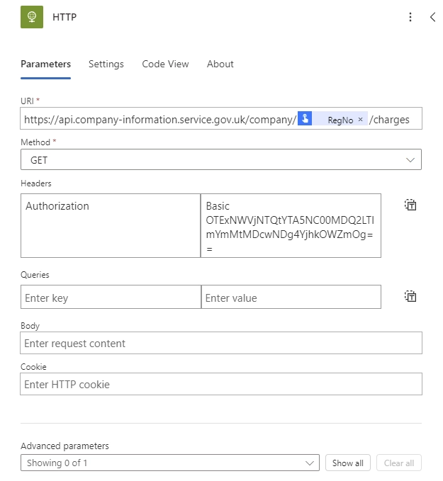The width and height of the screenshot is (443, 481).
Task: Click the Authorization header key field
Action: point(111,225)
